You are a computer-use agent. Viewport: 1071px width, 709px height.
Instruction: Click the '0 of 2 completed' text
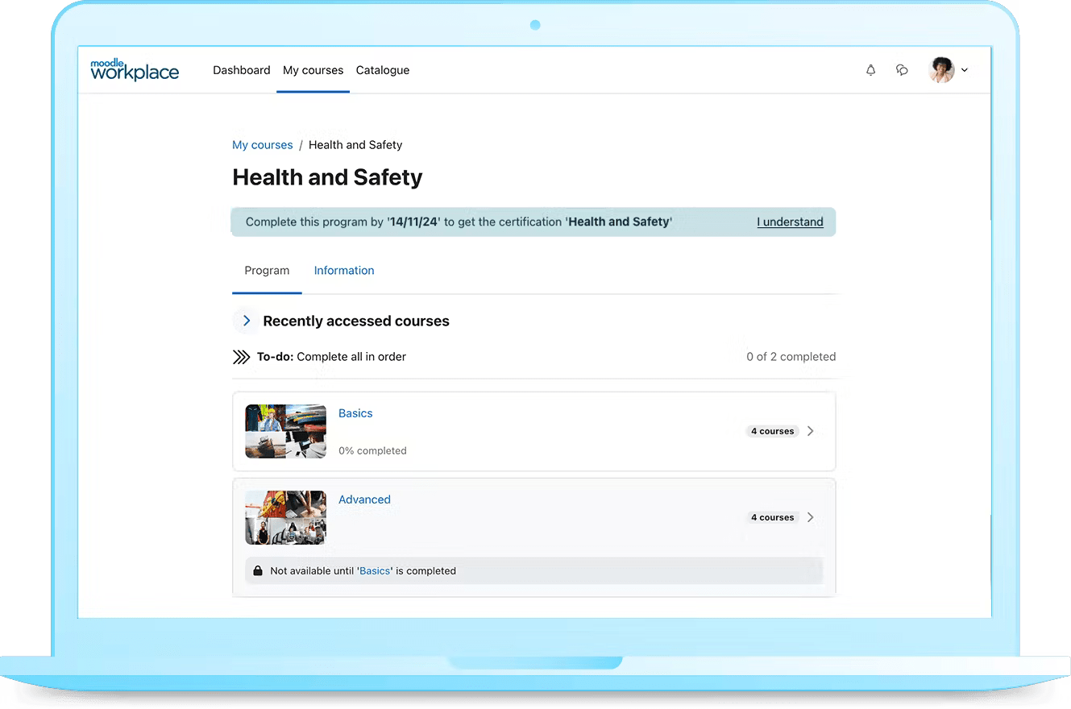pyautogui.click(x=791, y=357)
